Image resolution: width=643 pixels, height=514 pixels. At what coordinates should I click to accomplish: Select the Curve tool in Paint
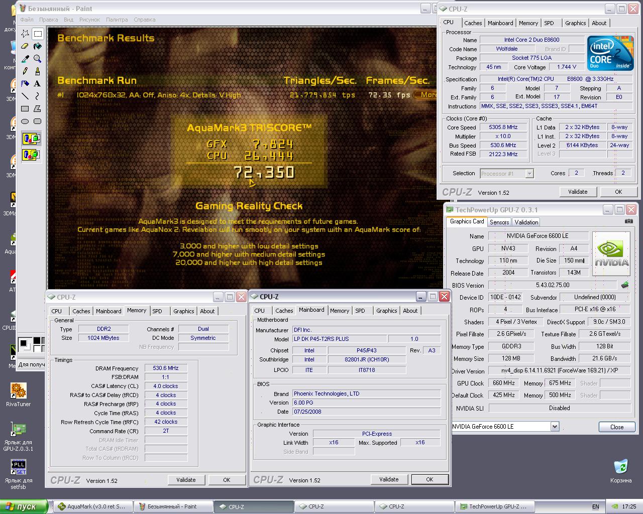click(38, 96)
